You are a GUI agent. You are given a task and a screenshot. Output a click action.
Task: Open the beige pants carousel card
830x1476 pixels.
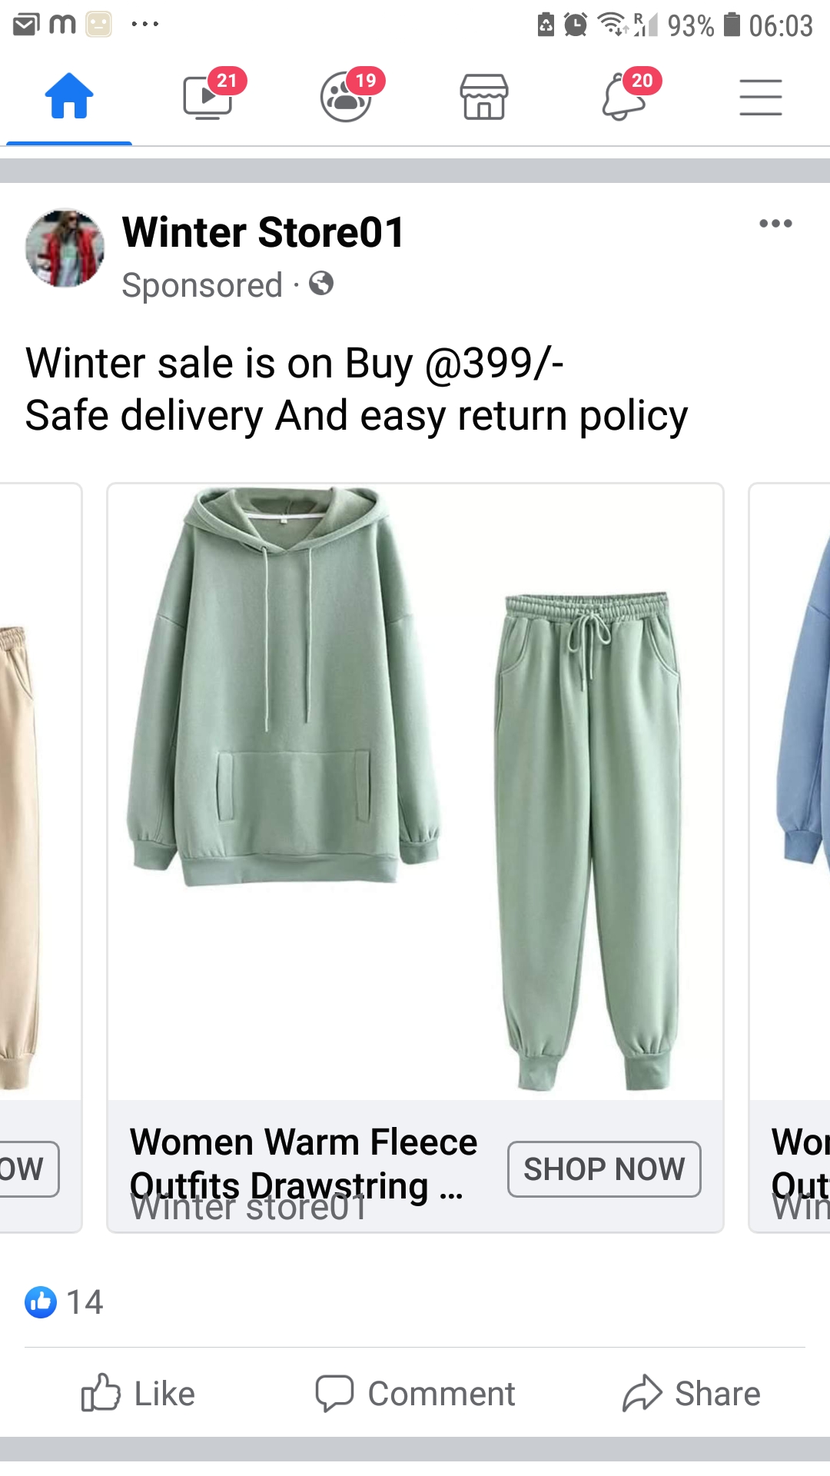click(x=40, y=857)
